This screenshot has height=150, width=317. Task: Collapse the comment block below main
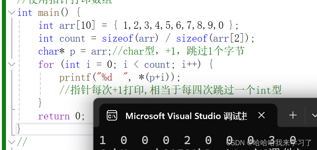tap(12, 142)
